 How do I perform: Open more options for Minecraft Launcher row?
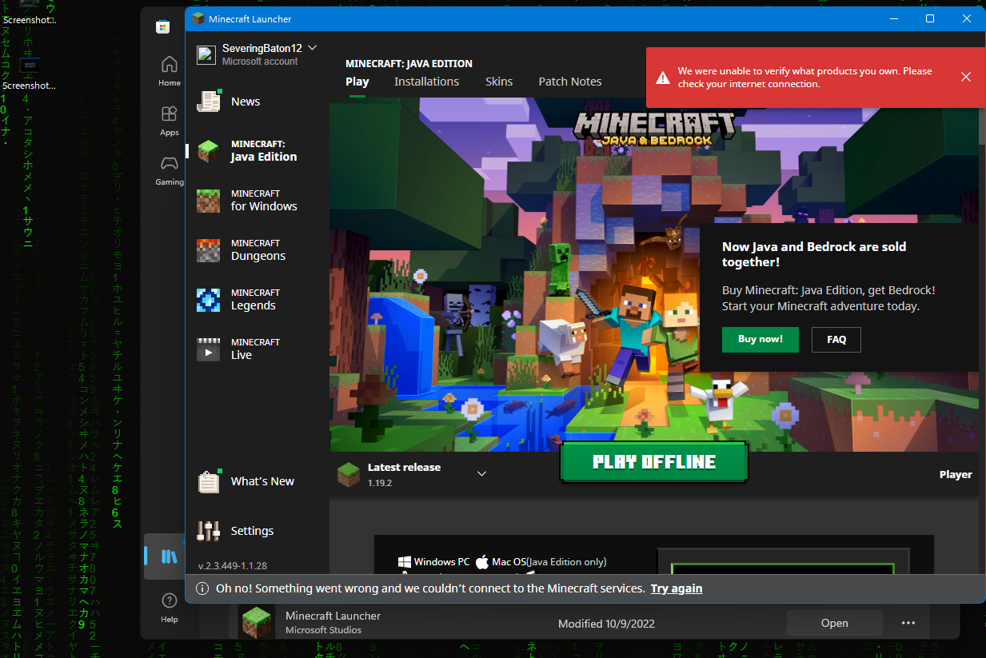pos(908,623)
